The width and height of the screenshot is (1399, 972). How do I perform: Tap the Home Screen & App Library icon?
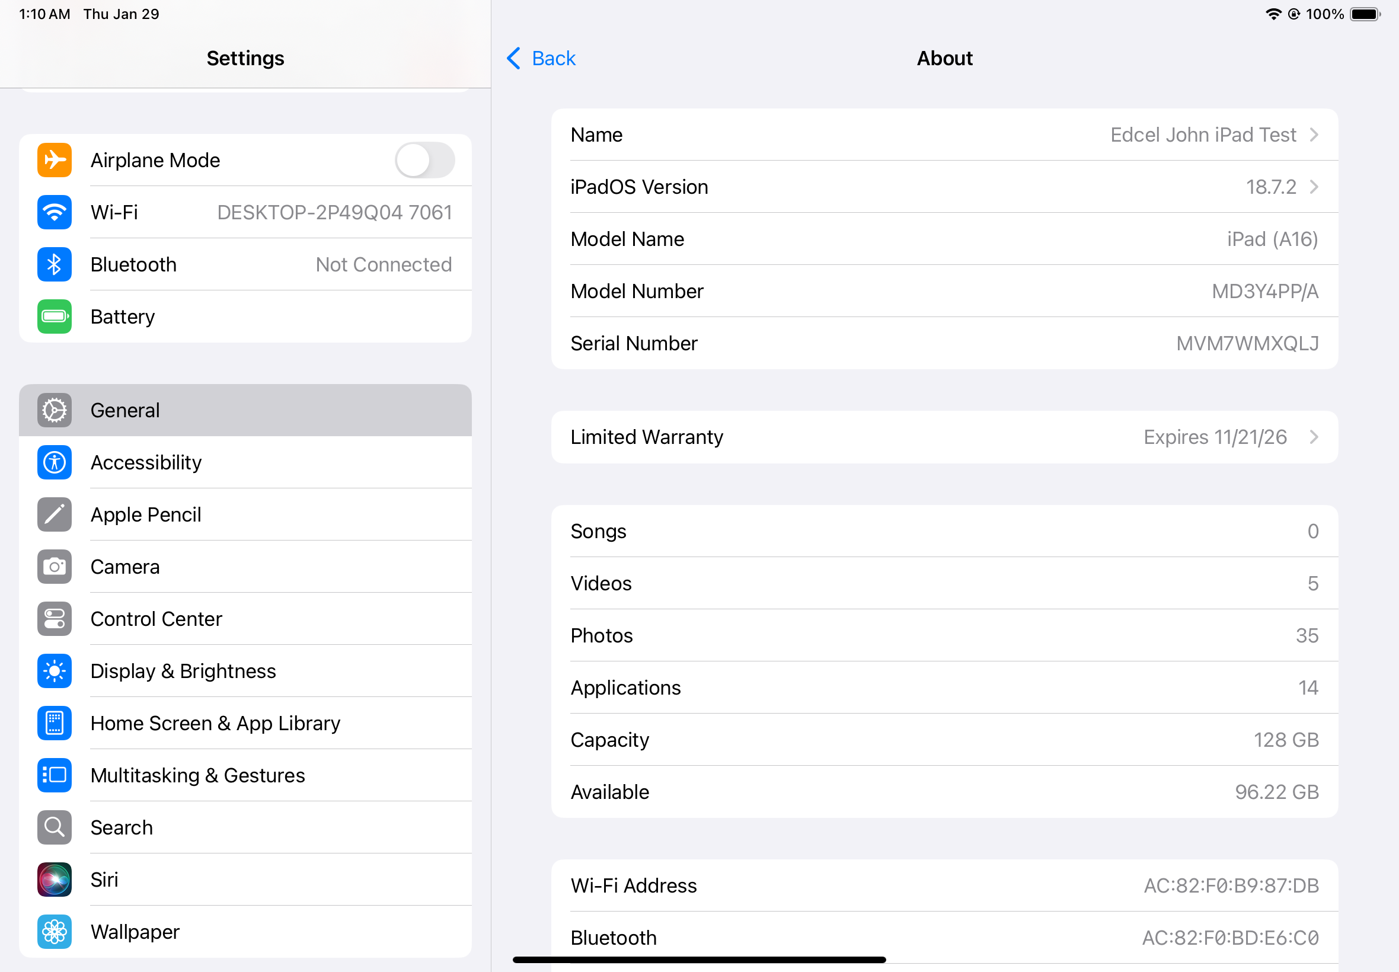point(54,724)
